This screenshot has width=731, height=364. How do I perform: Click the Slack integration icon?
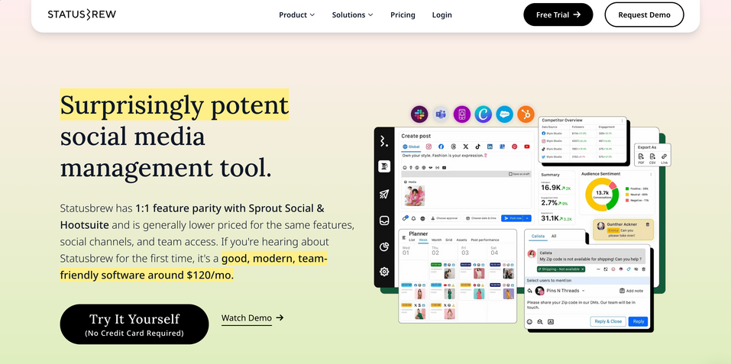click(419, 114)
